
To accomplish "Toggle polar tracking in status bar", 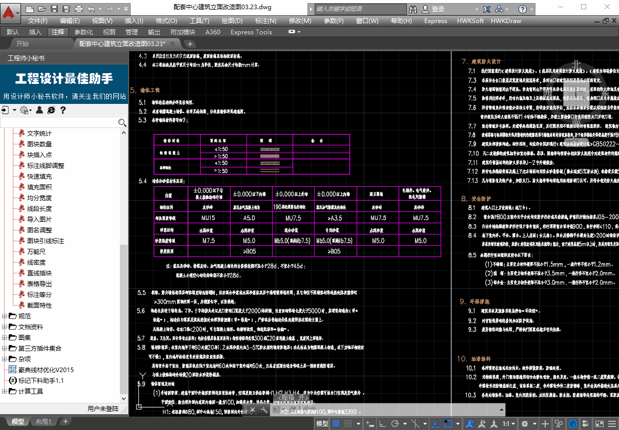I will click(396, 424).
